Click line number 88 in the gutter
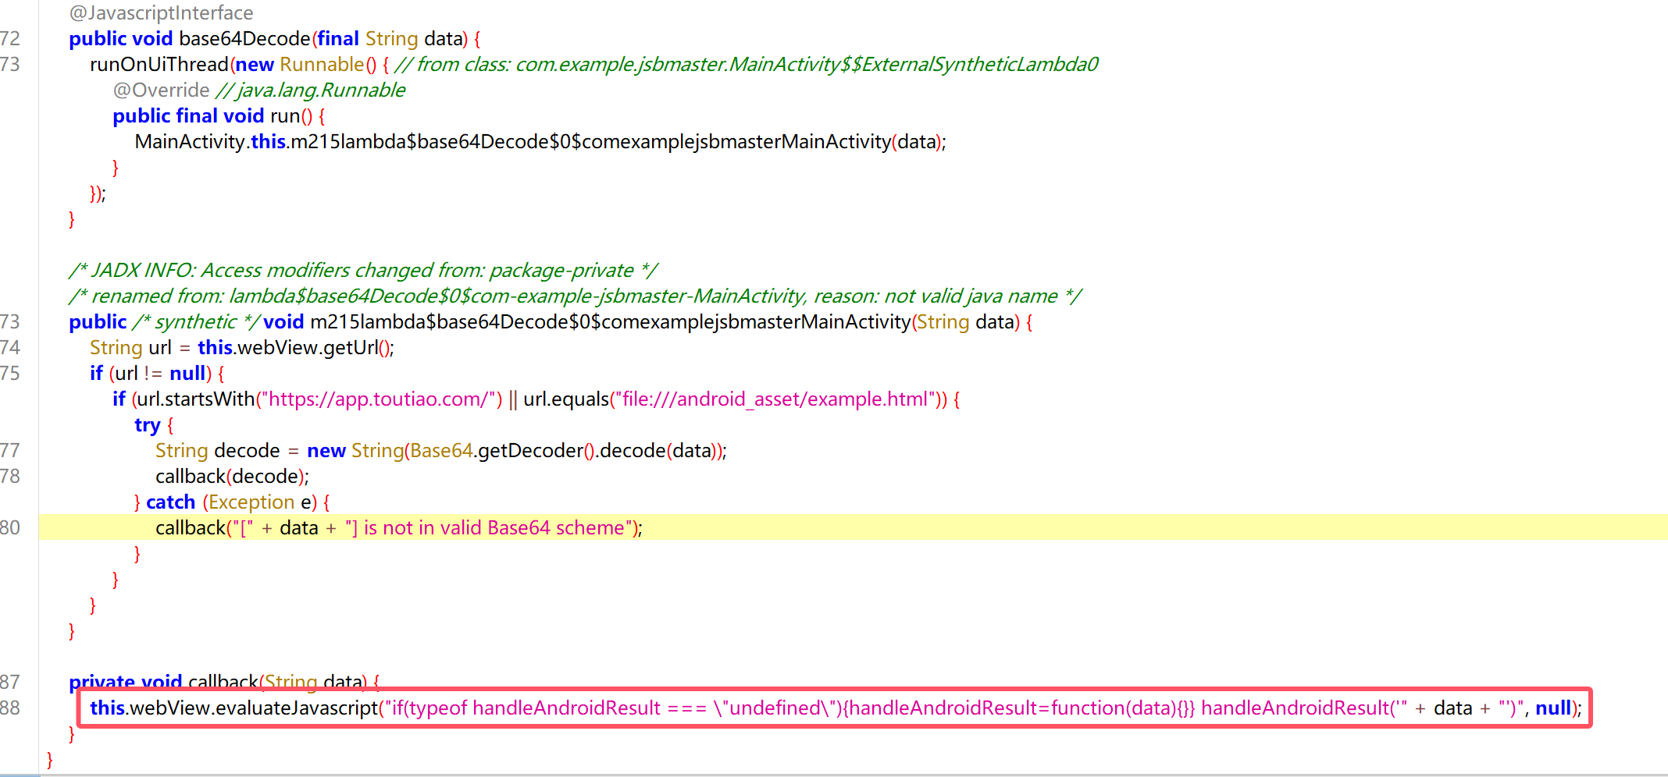Image resolution: width=1668 pixels, height=777 pixels. pos(10,708)
